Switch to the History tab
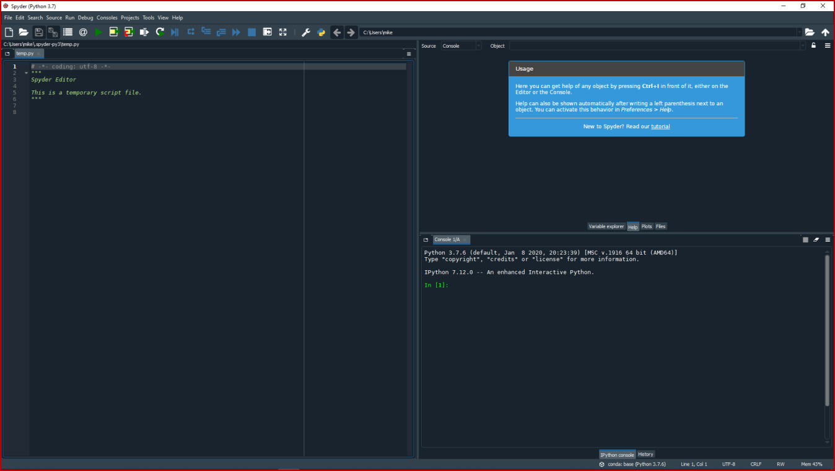Image resolution: width=835 pixels, height=471 pixels. 645,454
